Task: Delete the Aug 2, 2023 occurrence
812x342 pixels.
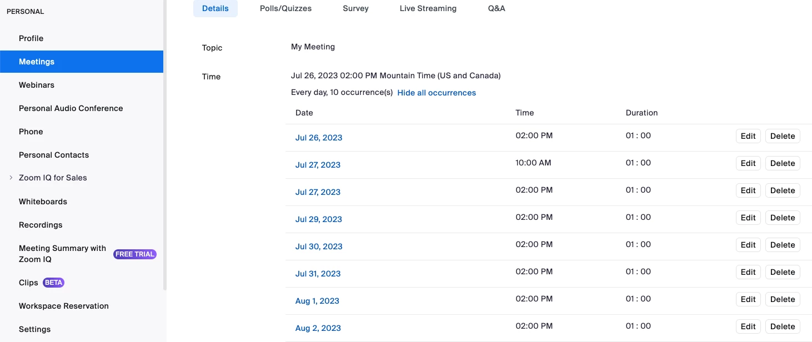Action: [782, 326]
